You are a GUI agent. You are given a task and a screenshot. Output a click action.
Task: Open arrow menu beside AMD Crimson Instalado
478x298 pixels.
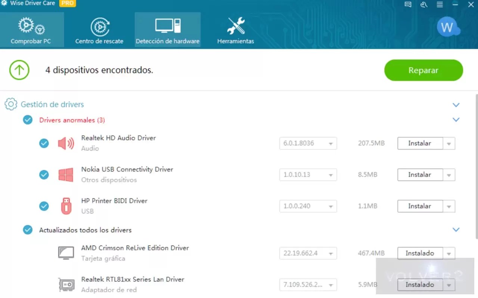click(x=449, y=253)
